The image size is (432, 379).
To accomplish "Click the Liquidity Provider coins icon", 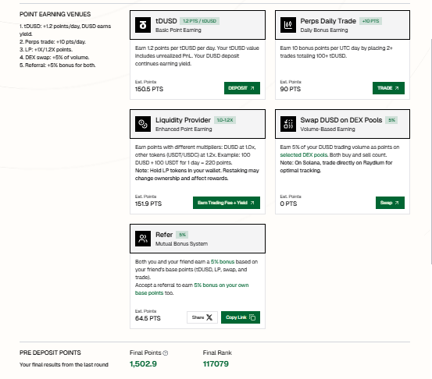I will tap(143, 124).
